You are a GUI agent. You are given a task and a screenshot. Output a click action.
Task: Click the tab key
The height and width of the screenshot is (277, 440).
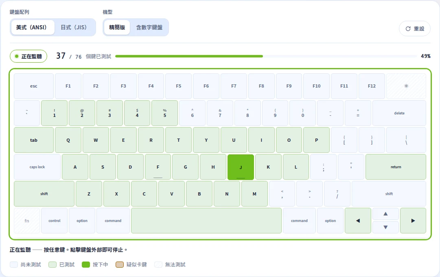coord(34,140)
